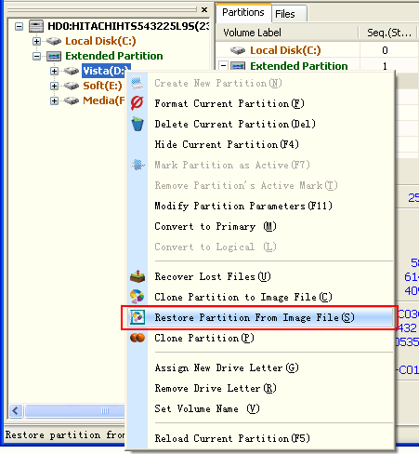The image size is (419, 454).
Task: Click the Create New Partition icon
Action: coord(137,83)
